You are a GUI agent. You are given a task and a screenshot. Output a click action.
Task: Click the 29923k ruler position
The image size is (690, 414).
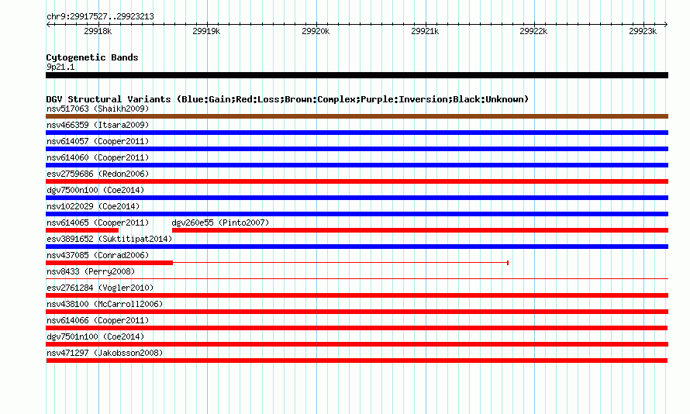[x=643, y=31]
